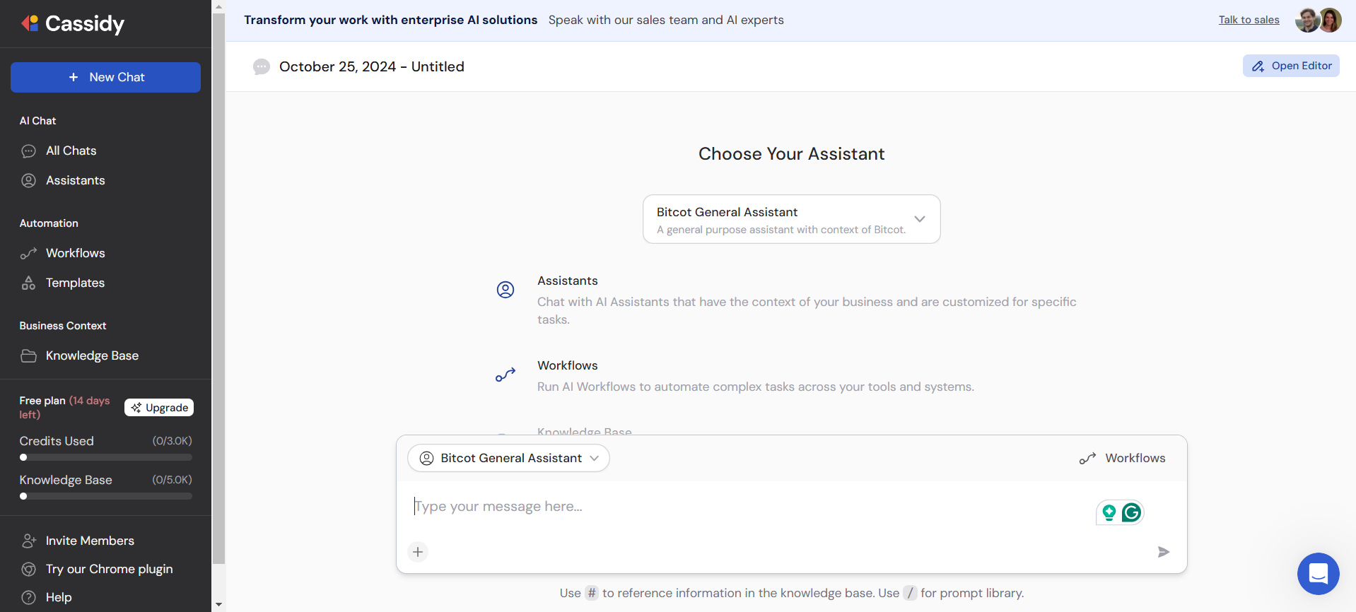
Task: Open the Intercom chat bubble widget
Action: pos(1318,573)
